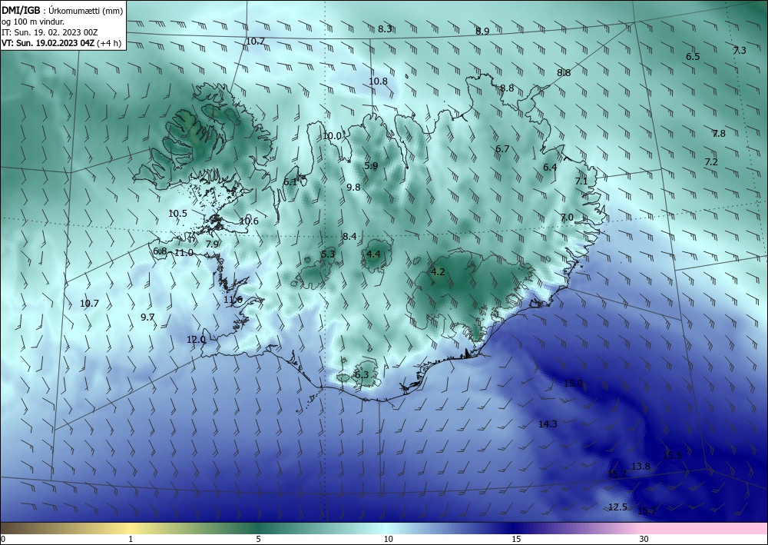768x545 pixels.
Task: Select the 'IT: Sun. 19. 02. 2023 00Z' line
Action: pos(49,32)
